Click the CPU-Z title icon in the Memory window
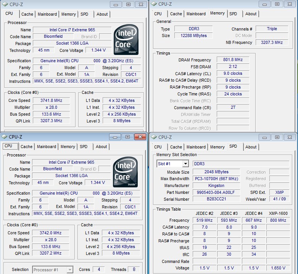This screenshot has height=274, width=298. (153, 4)
